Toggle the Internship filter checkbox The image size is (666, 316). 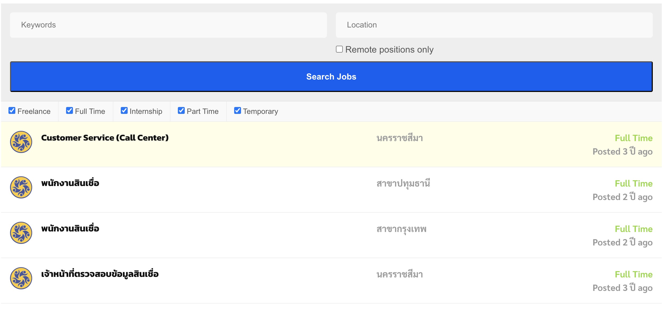tap(124, 111)
